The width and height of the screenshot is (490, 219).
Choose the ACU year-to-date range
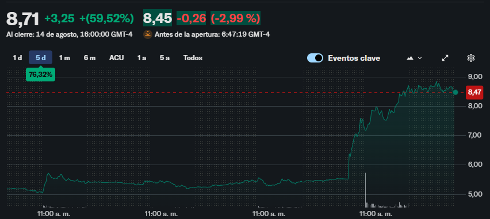pyautogui.click(x=117, y=58)
